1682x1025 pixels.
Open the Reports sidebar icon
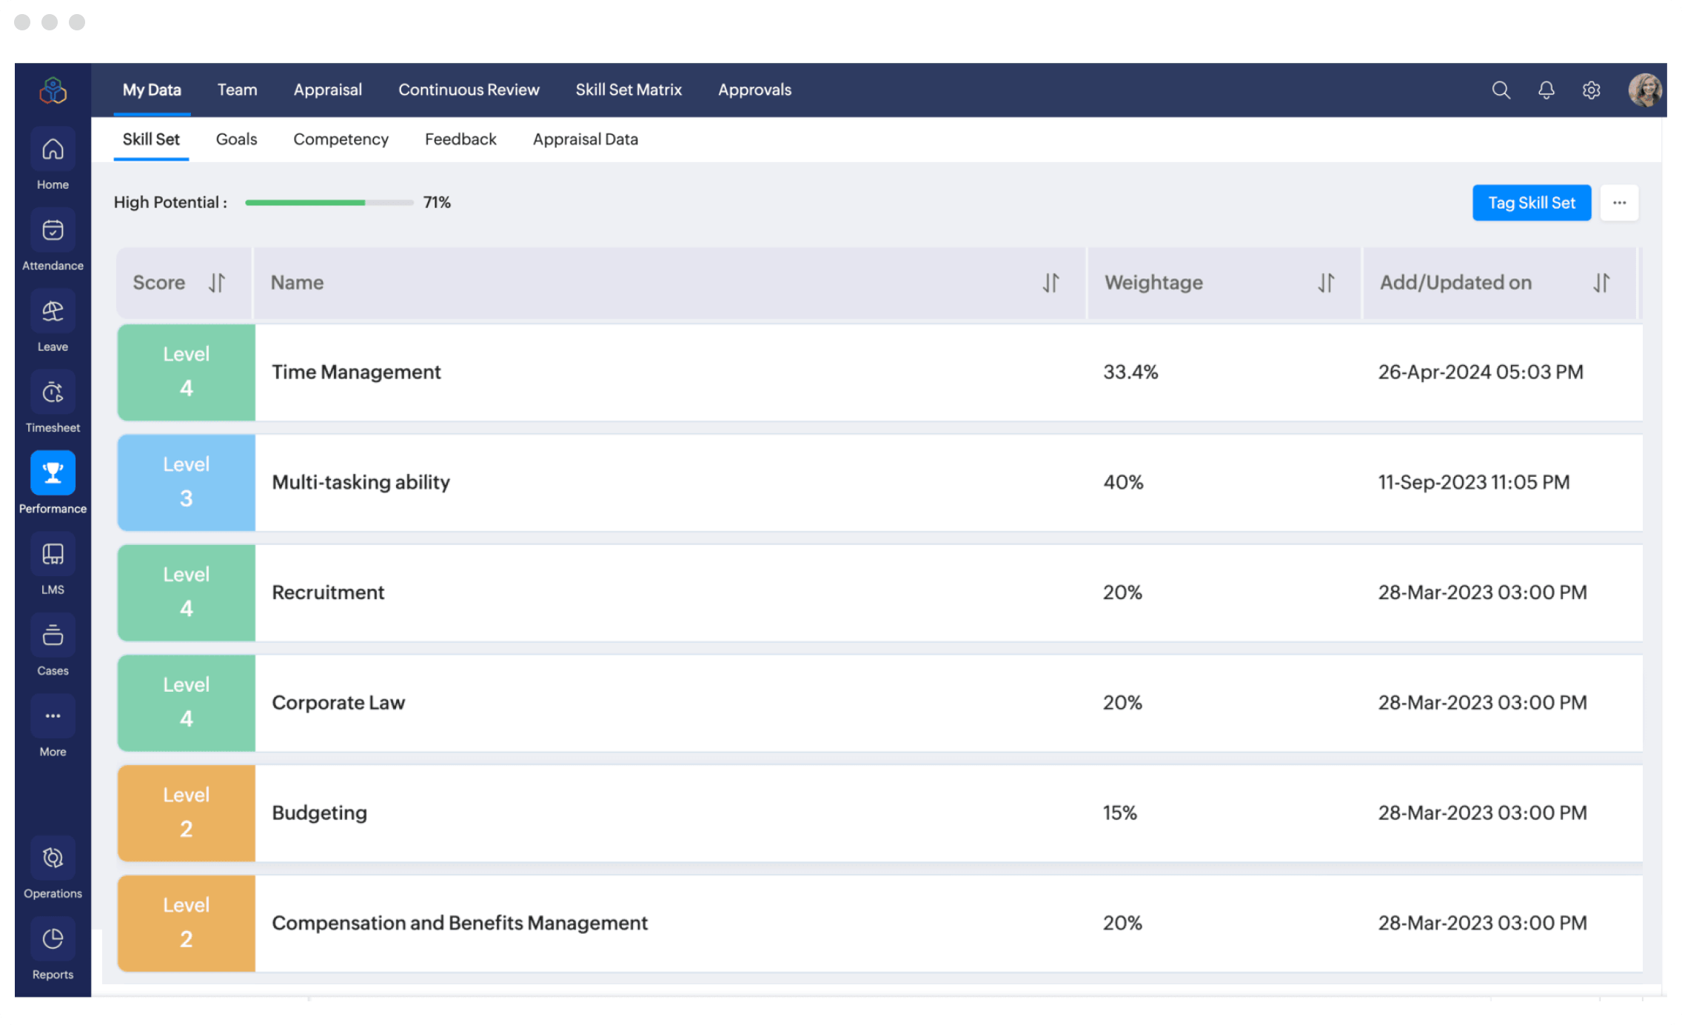tap(53, 939)
